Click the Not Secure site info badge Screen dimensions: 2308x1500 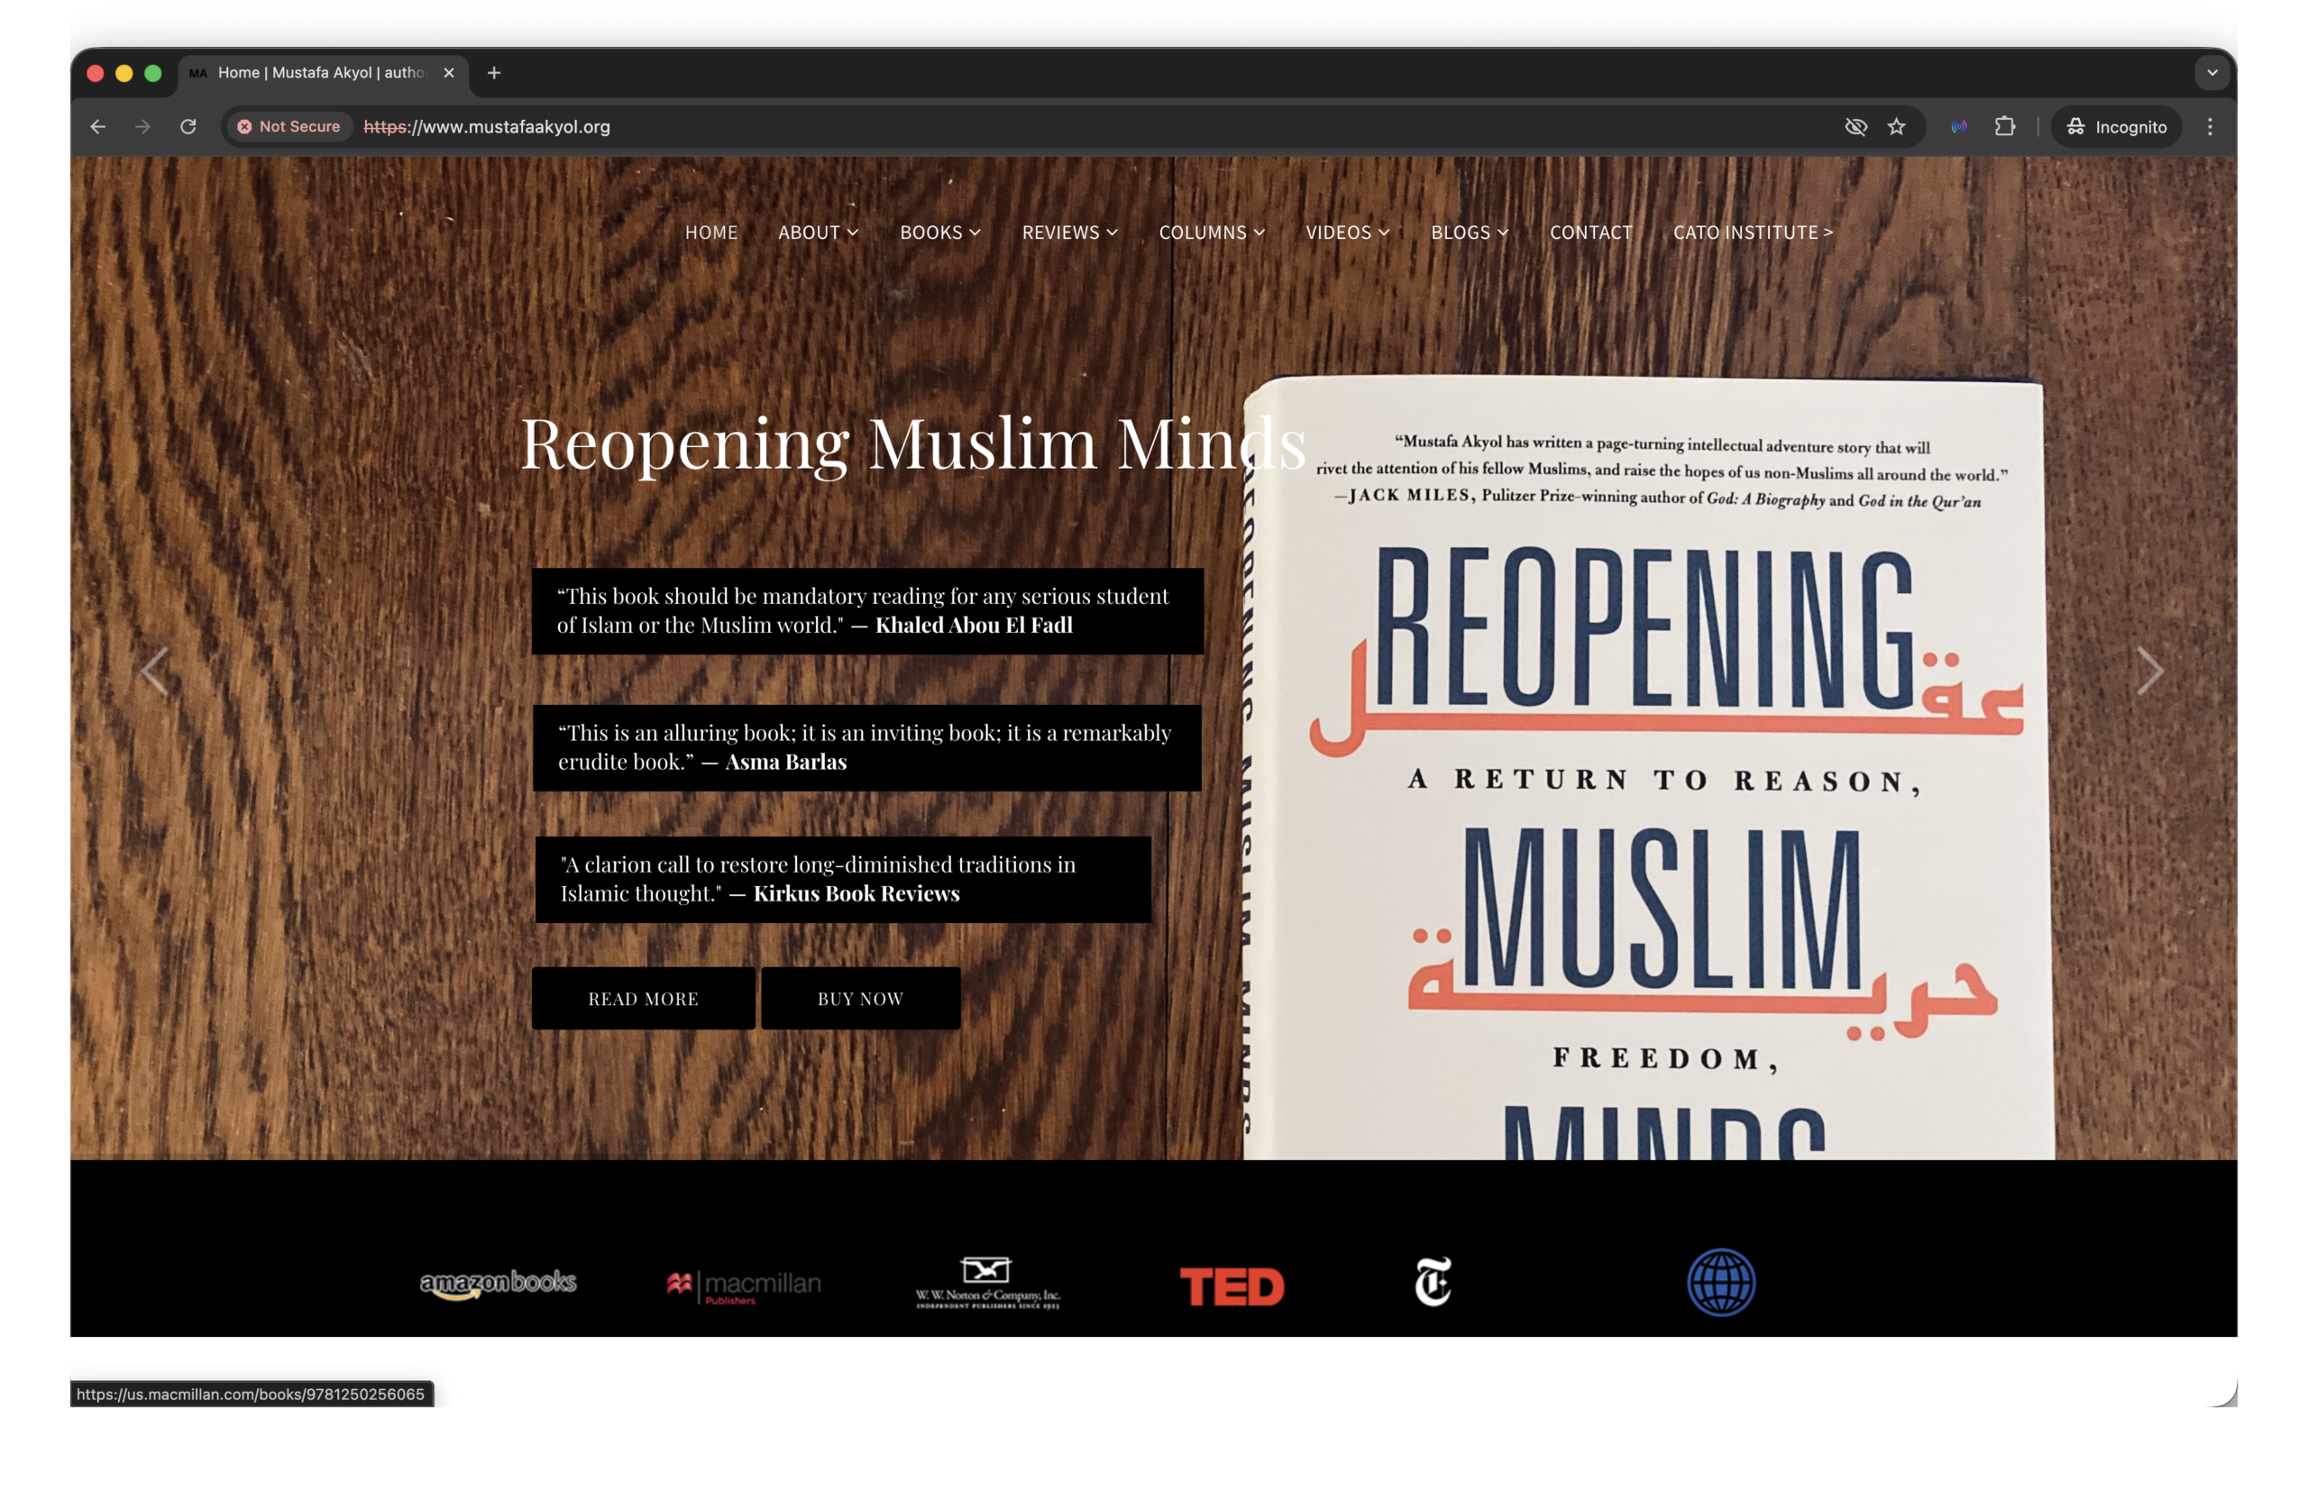(289, 127)
